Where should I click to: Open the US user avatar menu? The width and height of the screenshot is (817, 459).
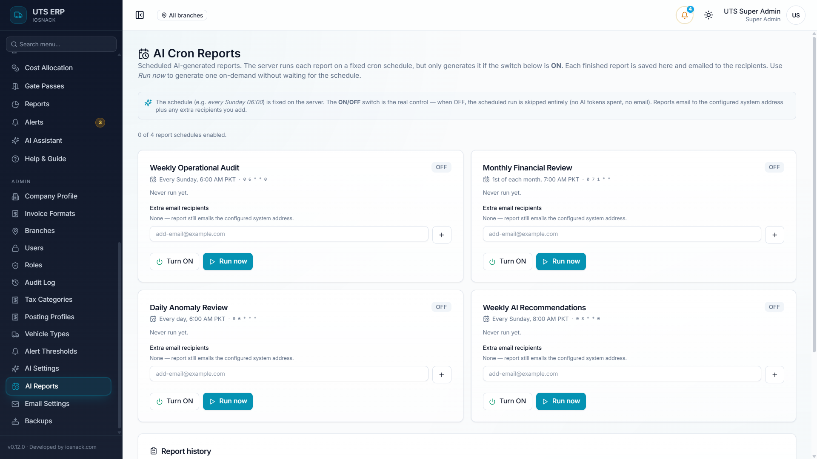[x=796, y=15]
